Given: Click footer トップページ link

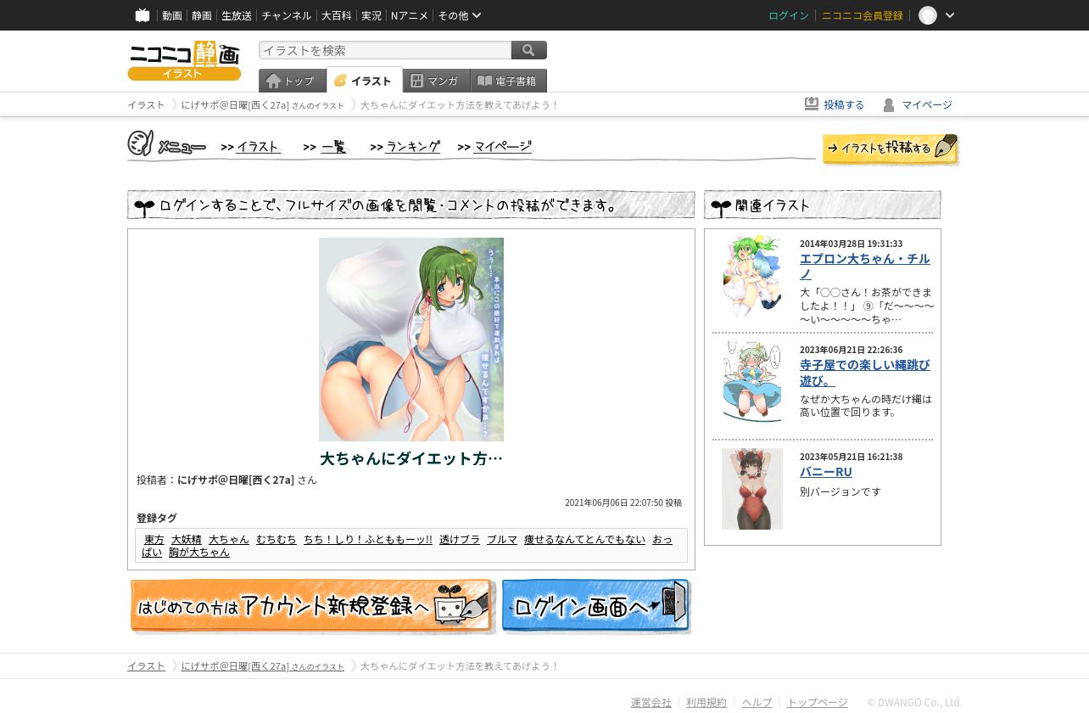Looking at the screenshot, I should [818, 702].
